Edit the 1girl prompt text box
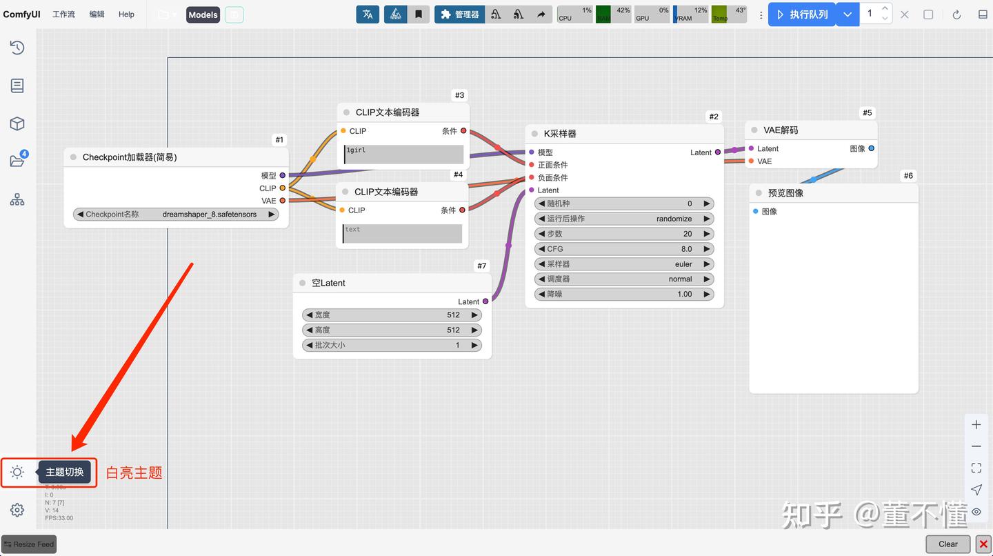The image size is (993, 556). click(404, 154)
